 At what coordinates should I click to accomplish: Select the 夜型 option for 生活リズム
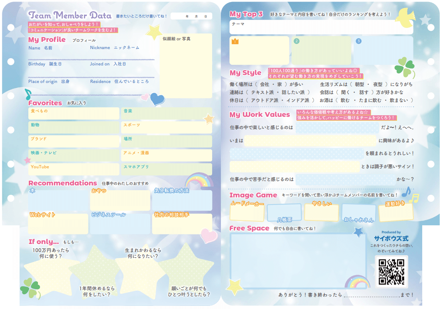point(378,84)
